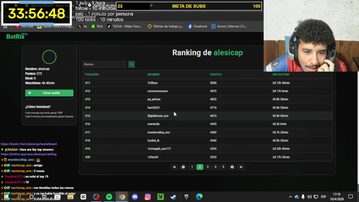This screenshot has width=359, height=202.
Task: Open the X tw bookmark
Action: pos(82,26)
